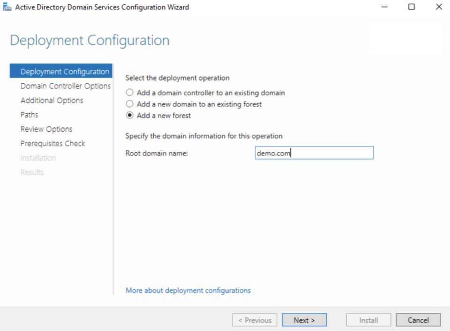Select 'Add a domain controller to an existing domain'

click(129, 93)
